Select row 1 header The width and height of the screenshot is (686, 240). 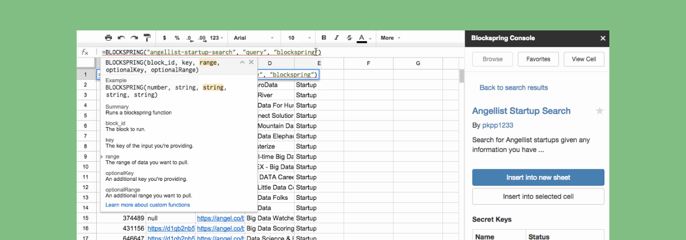(86, 74)
